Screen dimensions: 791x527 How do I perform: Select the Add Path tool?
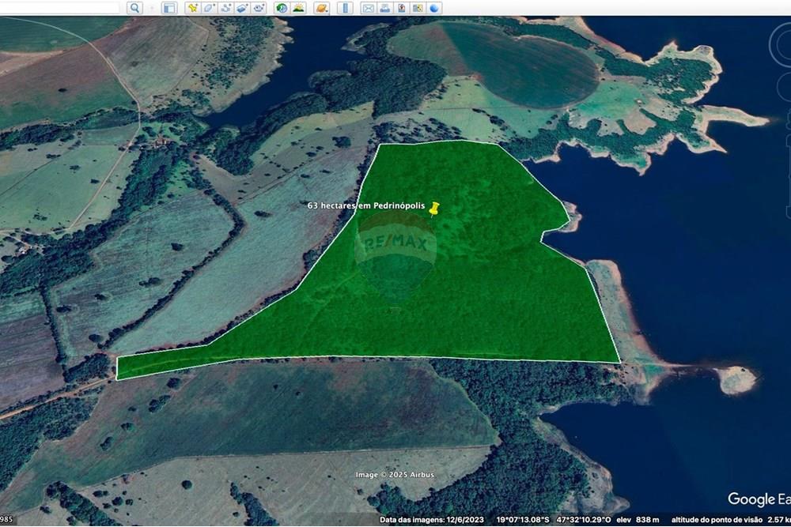(225, 8)
